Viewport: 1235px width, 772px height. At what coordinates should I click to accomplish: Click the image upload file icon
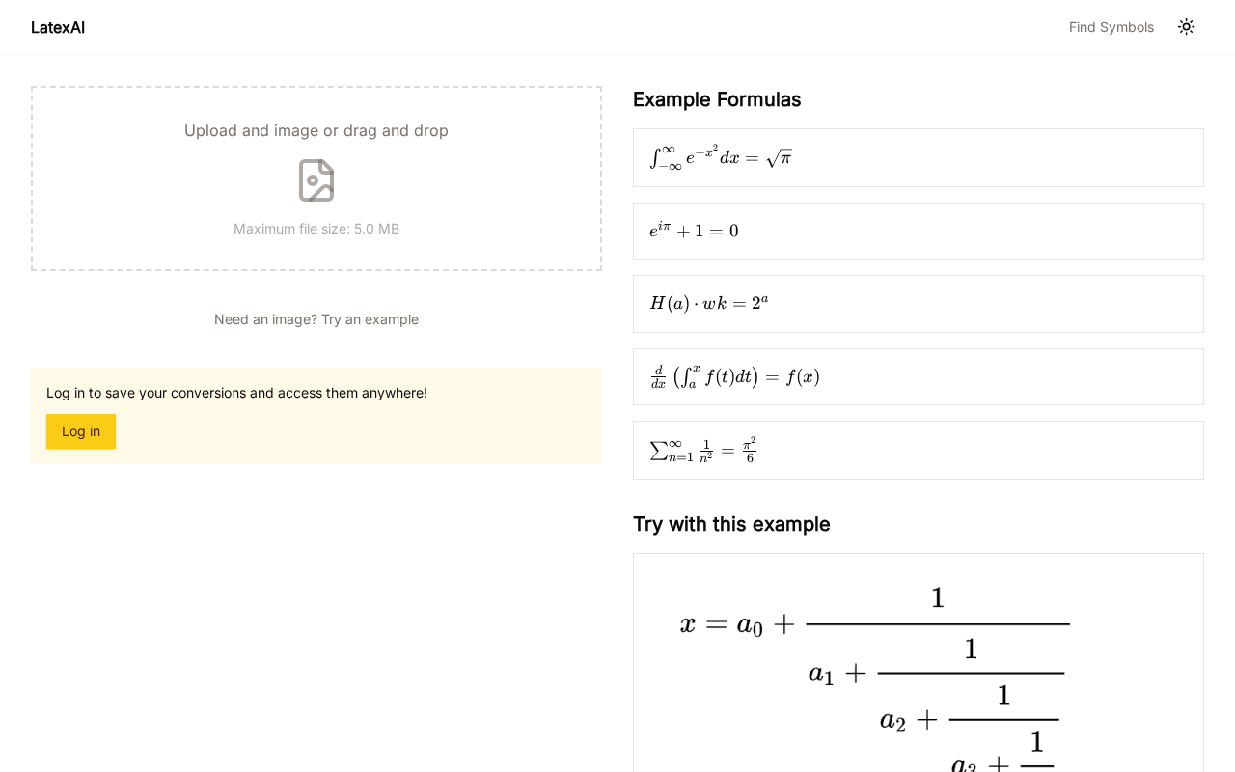coord(316,180)
